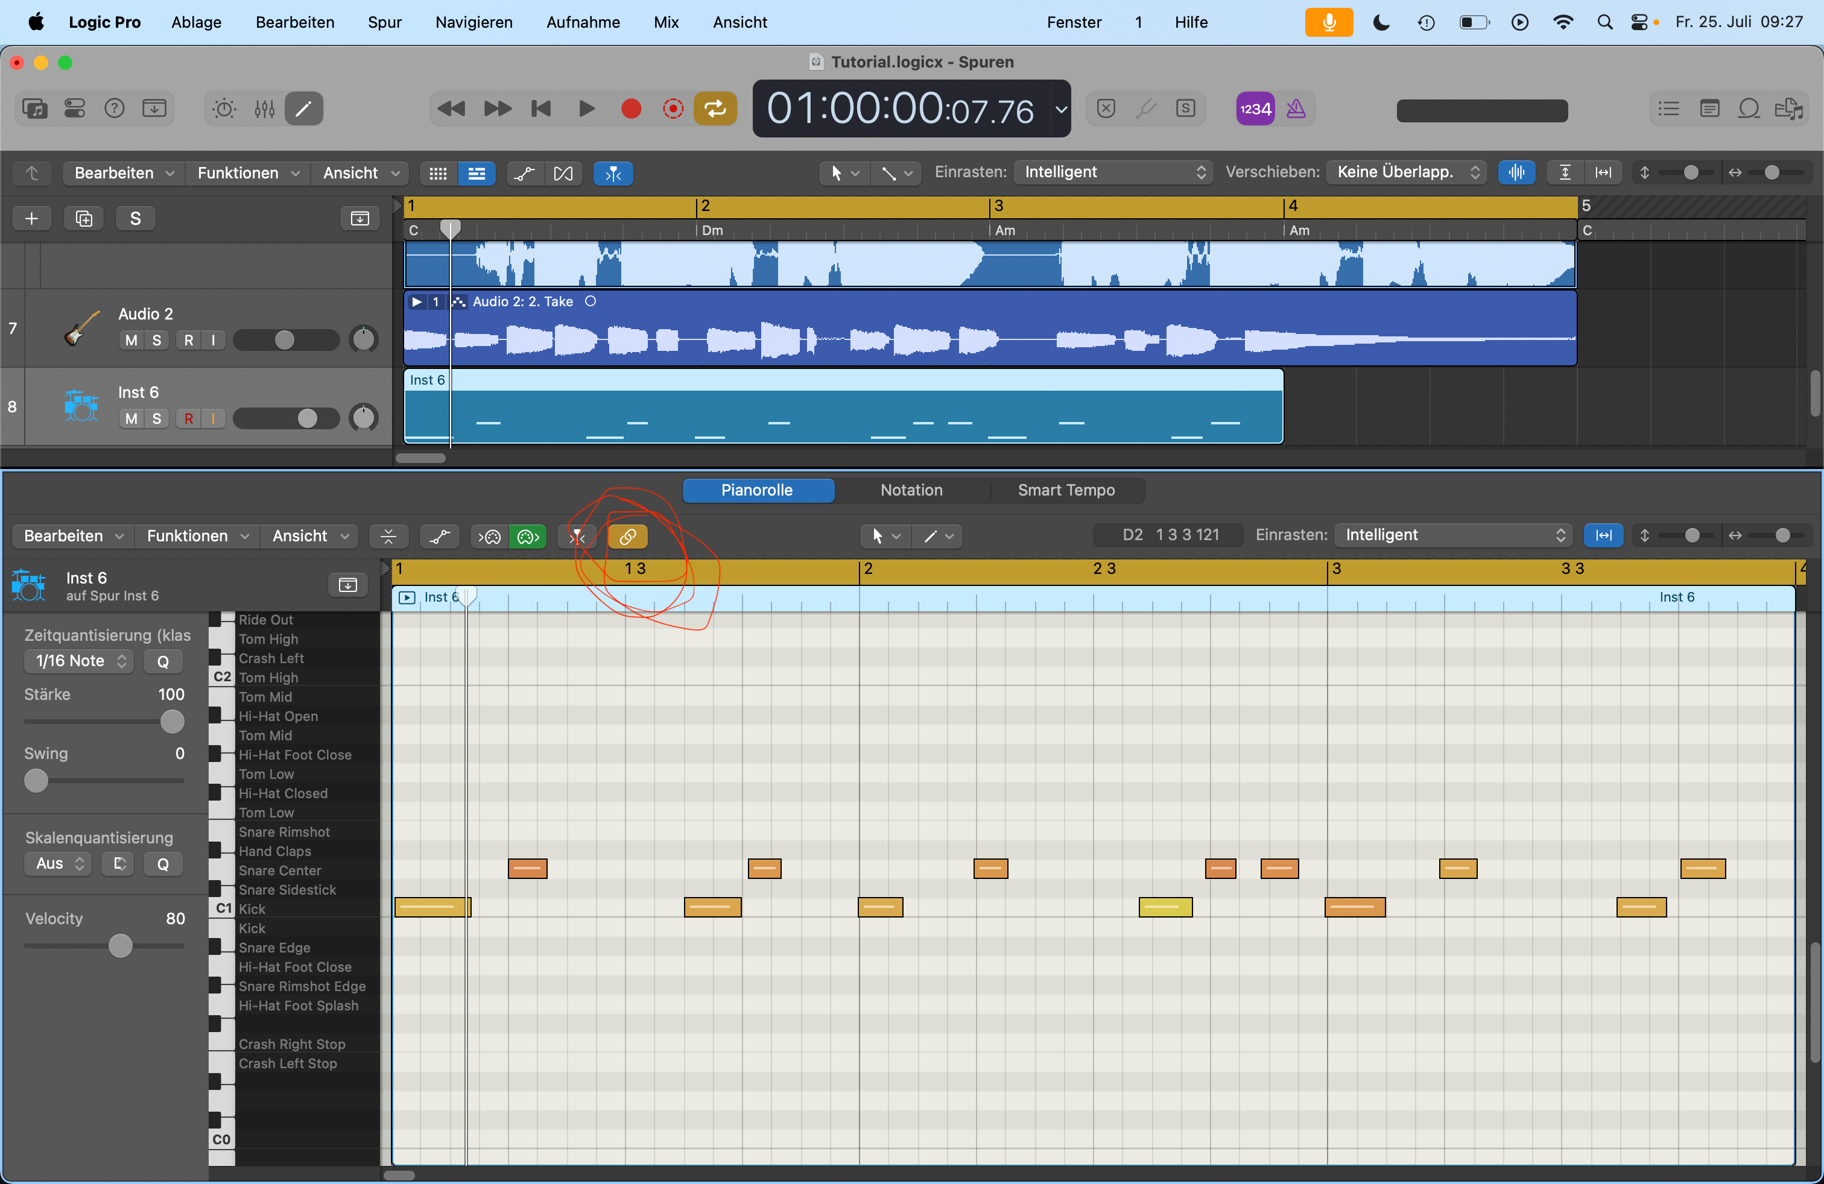Open the List Editors icon
This screenshot has width=1824, height=1184.
pos(1668,109)
